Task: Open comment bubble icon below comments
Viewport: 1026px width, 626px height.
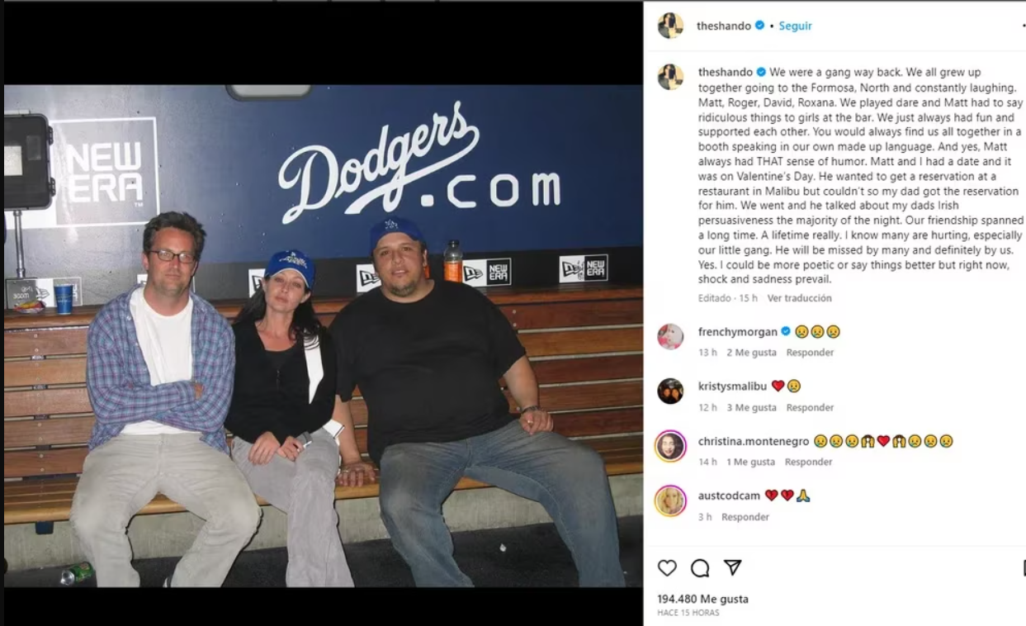Action: point(700,568)
